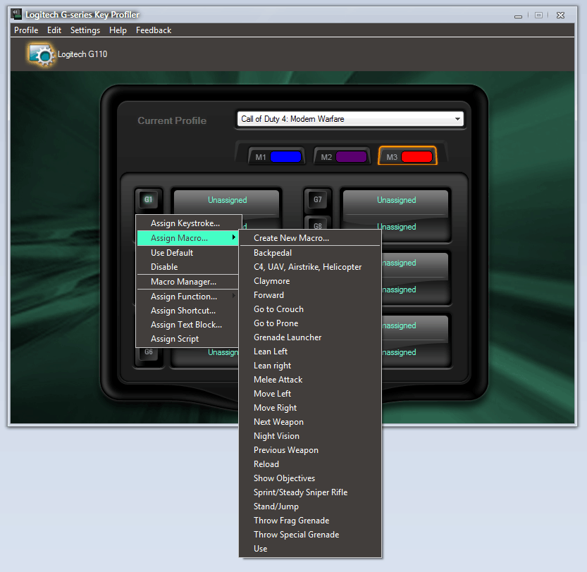Select the G7 key button

pyautogui.click(x=317, y=199)
